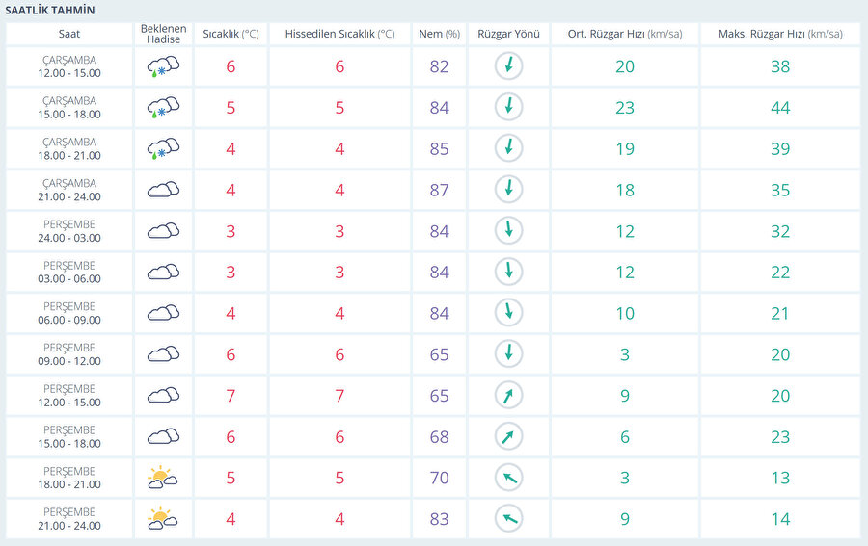Click cloudy icon for Çarşamba 21.00 - 24.00
The width and height of the screenshot is (868, 546).
[x=163, y=190]
